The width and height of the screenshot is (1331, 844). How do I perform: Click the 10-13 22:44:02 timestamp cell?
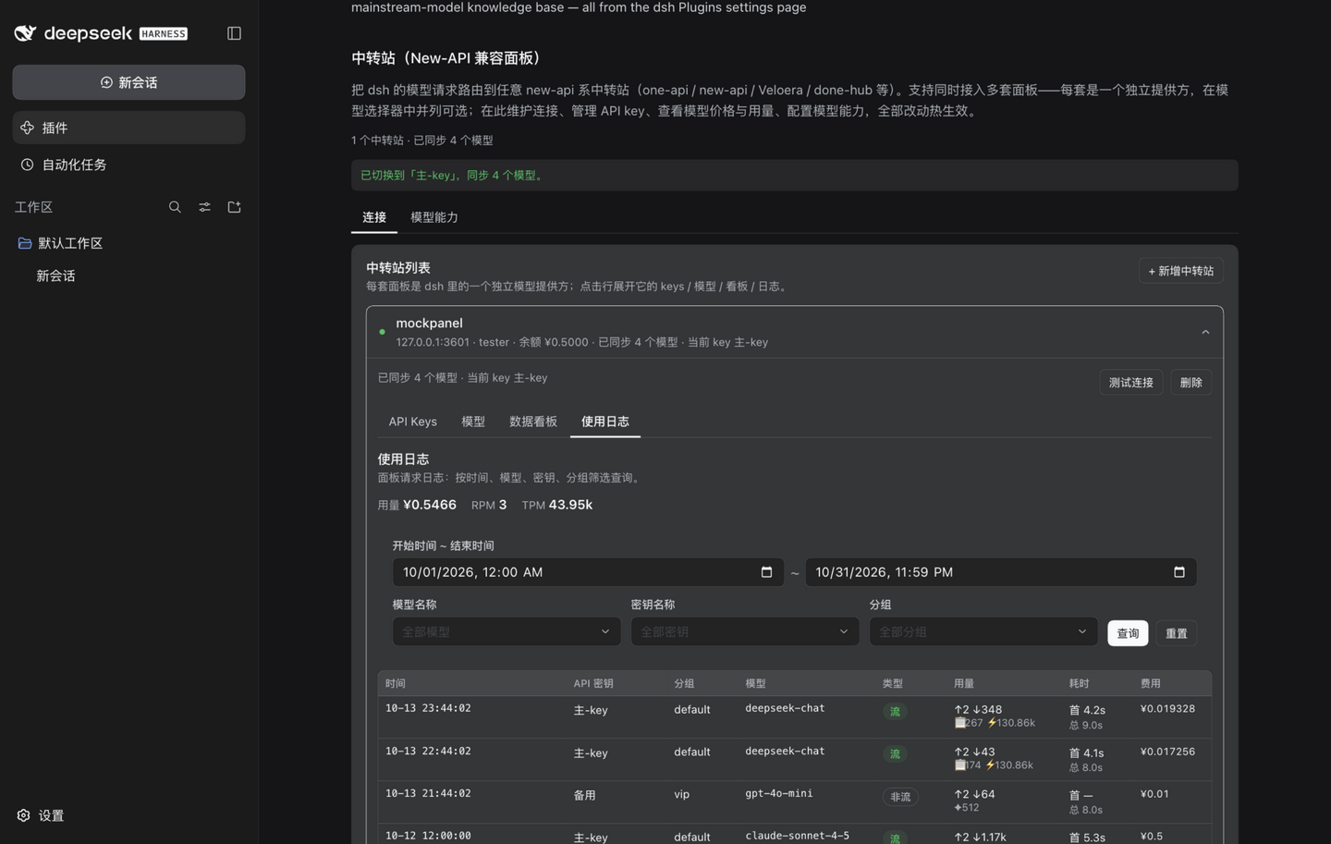coord(428,751)
